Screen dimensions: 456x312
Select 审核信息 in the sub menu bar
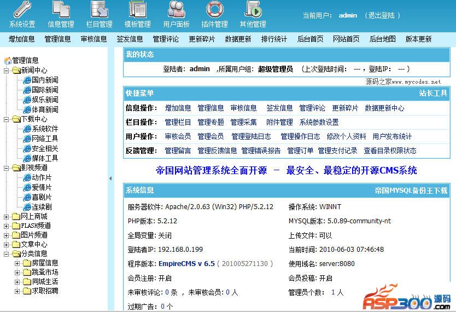(93, 39)
